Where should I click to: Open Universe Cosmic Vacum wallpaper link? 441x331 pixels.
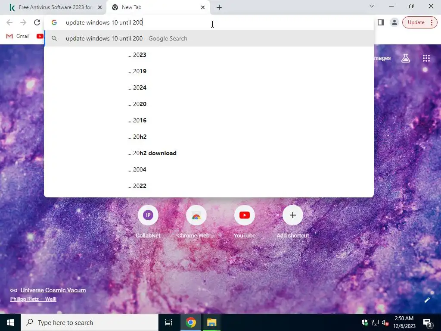click(53, 290)
